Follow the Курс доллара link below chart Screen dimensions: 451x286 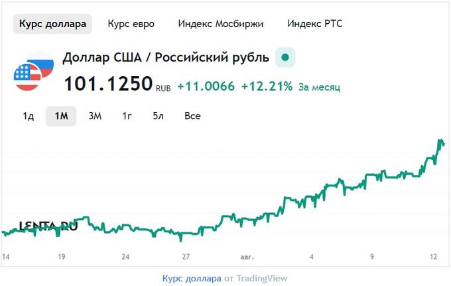click(192, 278)
